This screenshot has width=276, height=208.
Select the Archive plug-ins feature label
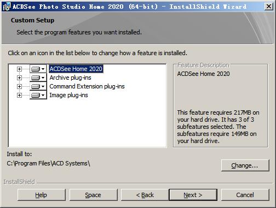[70, 78]
